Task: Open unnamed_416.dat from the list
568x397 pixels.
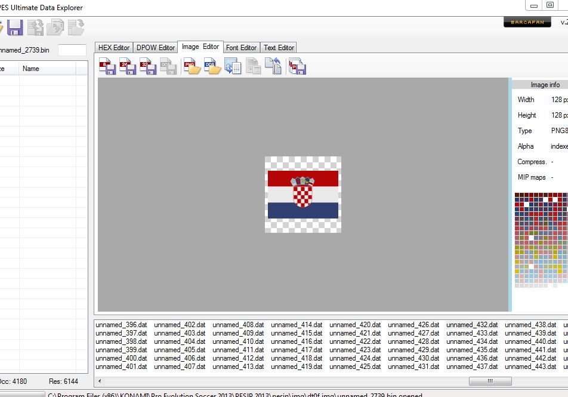Action: pyautogui.click(x=297, y=341)
